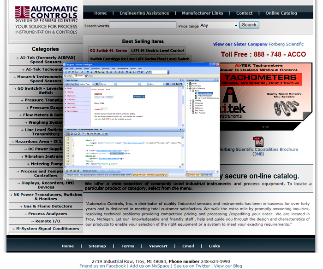Click the blue upload arrow in Designer toolbar

point(127,72)
